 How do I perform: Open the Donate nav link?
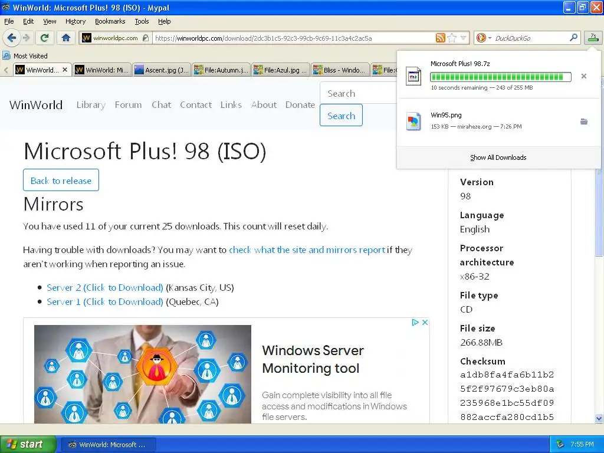click(x=300, y=105)
